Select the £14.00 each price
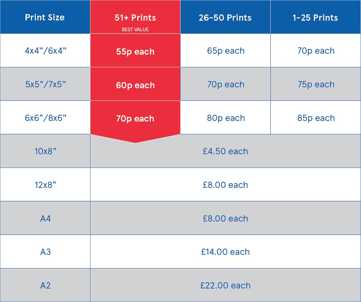This screenshot has width=361, height=302. click(x=226, y=252)
